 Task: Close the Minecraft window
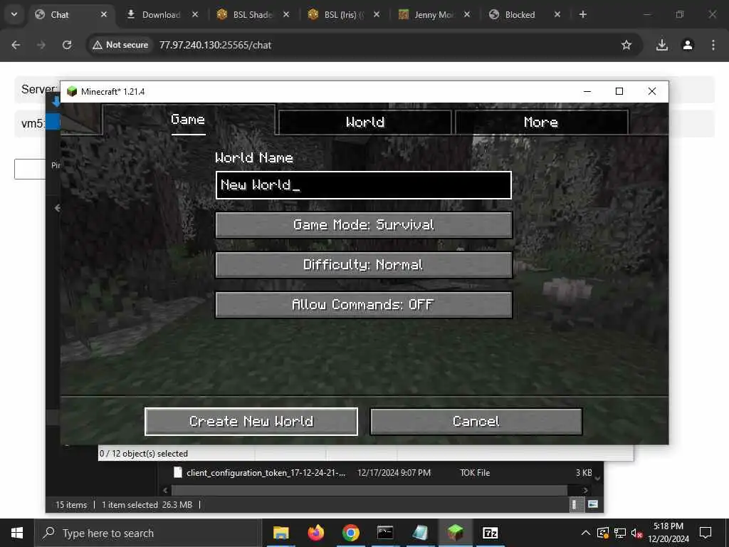pos(652,92)
